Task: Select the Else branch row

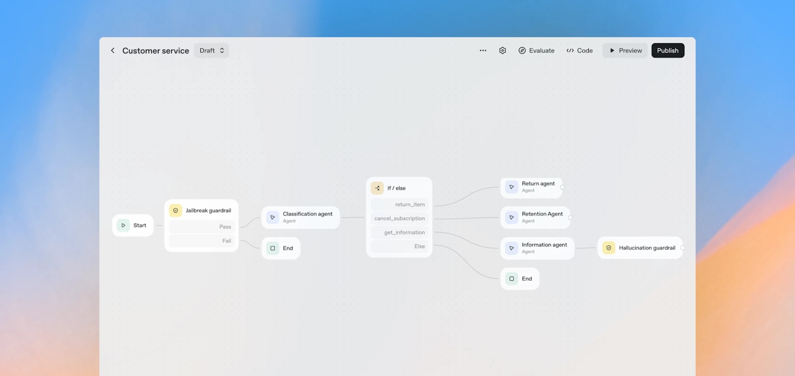Action: coord(399,246)
